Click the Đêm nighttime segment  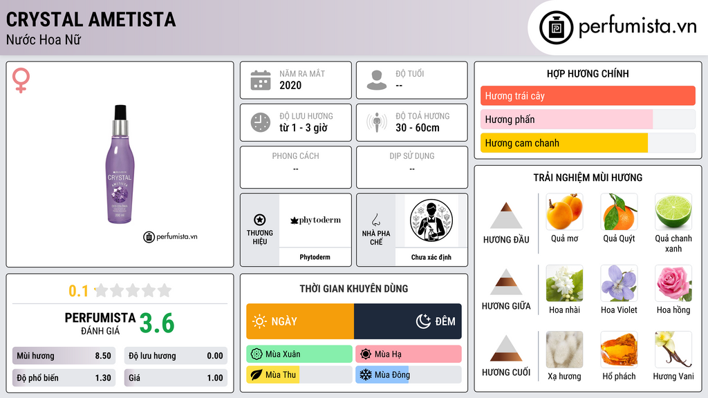point(408,321)
